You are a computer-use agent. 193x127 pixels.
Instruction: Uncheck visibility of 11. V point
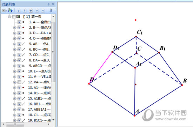[x=19, y=77]
